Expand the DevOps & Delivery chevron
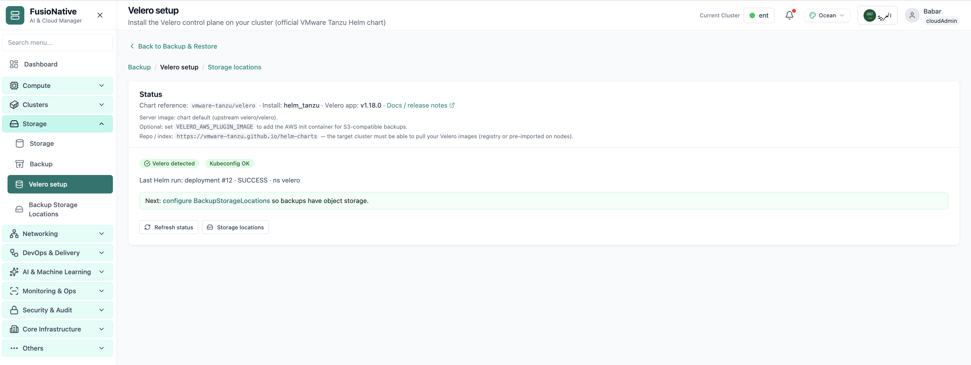This screenshot has width=971, height=365. tap(101, 253)
